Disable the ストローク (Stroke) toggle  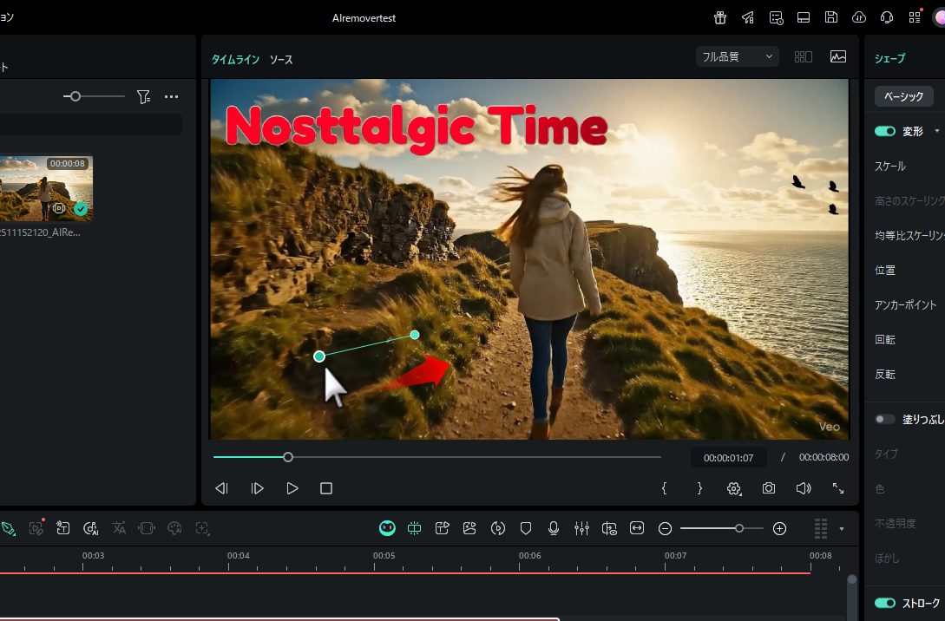[x=884, y=603]
